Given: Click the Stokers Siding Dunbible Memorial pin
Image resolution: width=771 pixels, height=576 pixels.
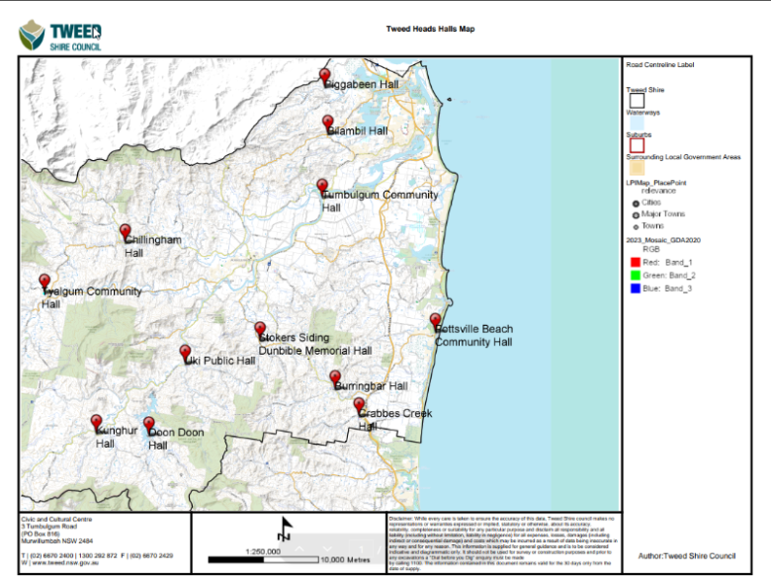Looking at the screenshot, I should pyautogui.click(x=260, y=330).
